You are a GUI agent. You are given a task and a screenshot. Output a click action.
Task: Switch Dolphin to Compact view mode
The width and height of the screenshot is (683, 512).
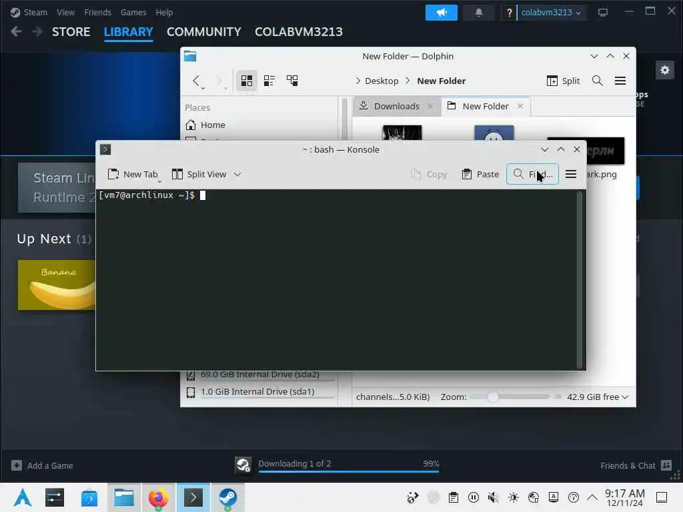269,81
